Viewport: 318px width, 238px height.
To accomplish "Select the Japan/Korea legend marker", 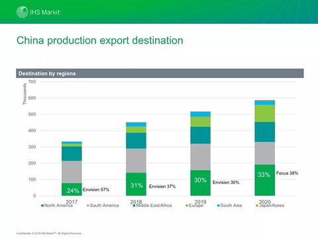I will [257, 206].
